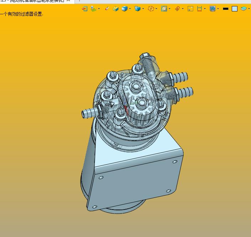Expand the red crosshair target dropdown

click(183, 9)
